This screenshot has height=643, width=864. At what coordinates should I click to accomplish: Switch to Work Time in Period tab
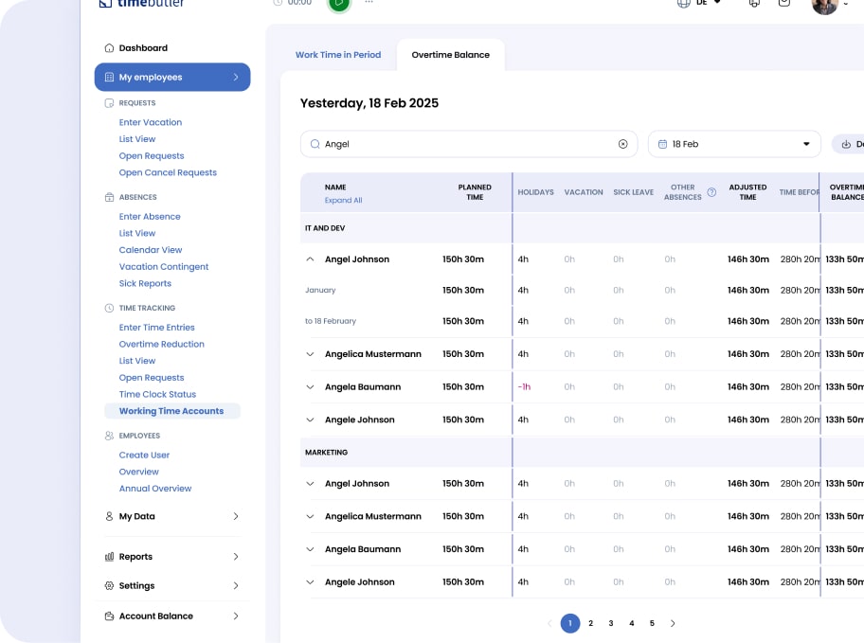(338, 55)
